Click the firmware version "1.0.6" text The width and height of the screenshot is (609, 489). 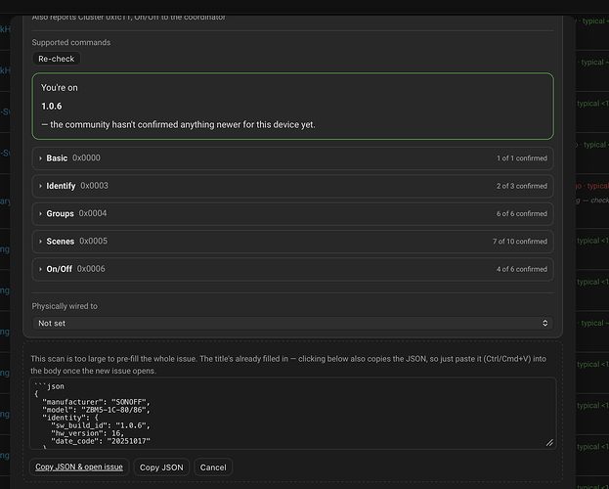coord(51,107)
